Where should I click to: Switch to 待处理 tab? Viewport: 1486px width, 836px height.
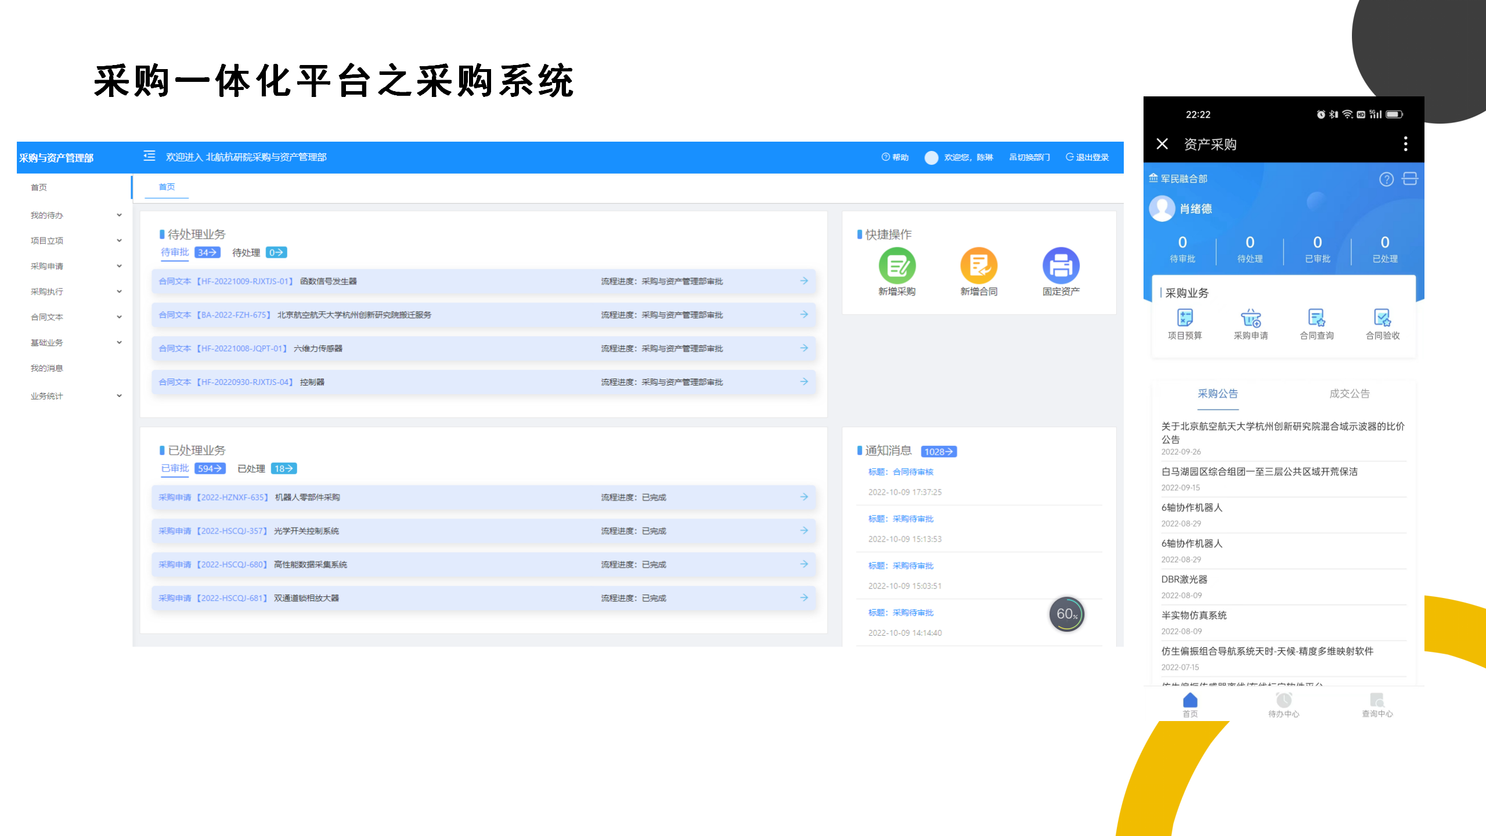(x=246, y=253)
